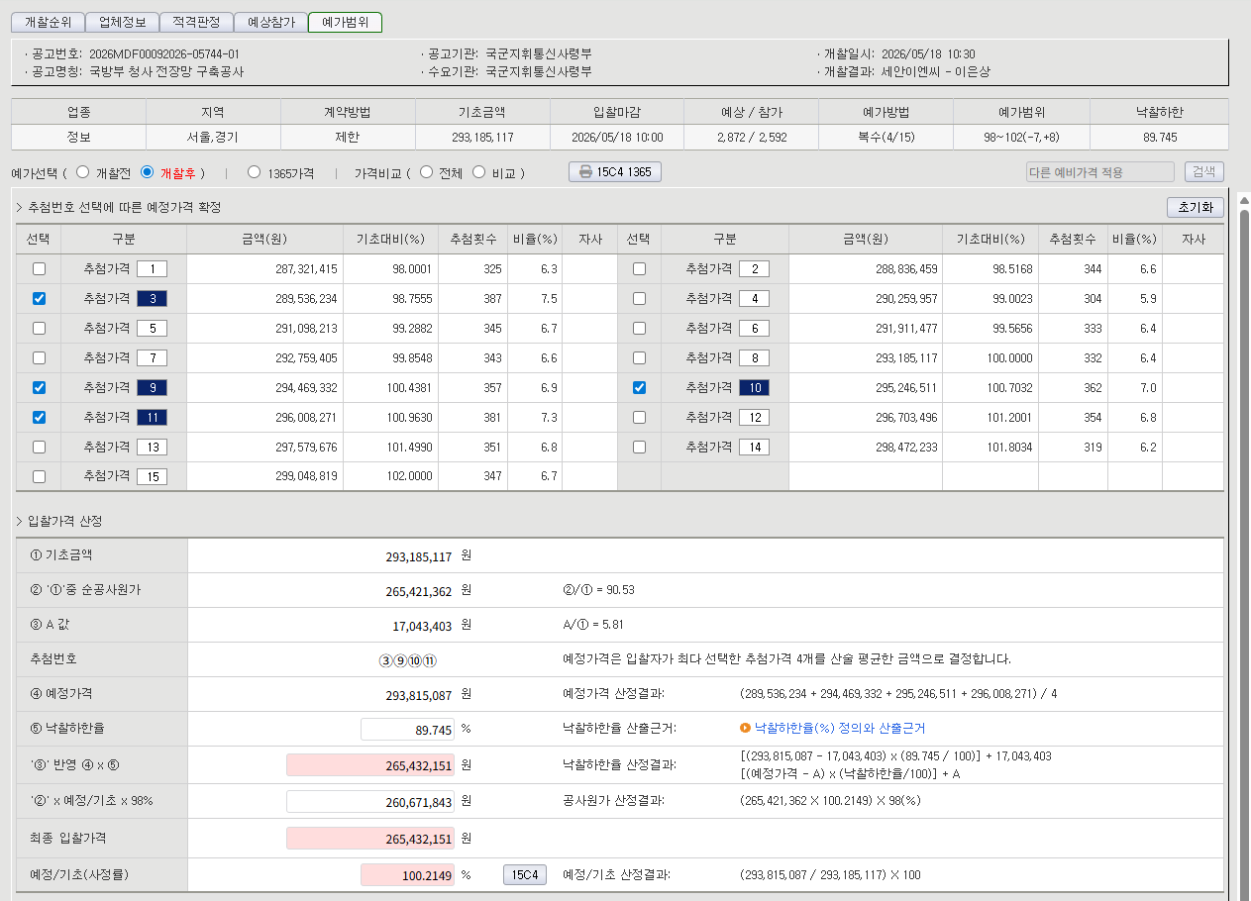The image size is (1251, 901).
Task: Click the 개찰결과 text 세안이엔씨 - 이은상
Action: point(935,71)
